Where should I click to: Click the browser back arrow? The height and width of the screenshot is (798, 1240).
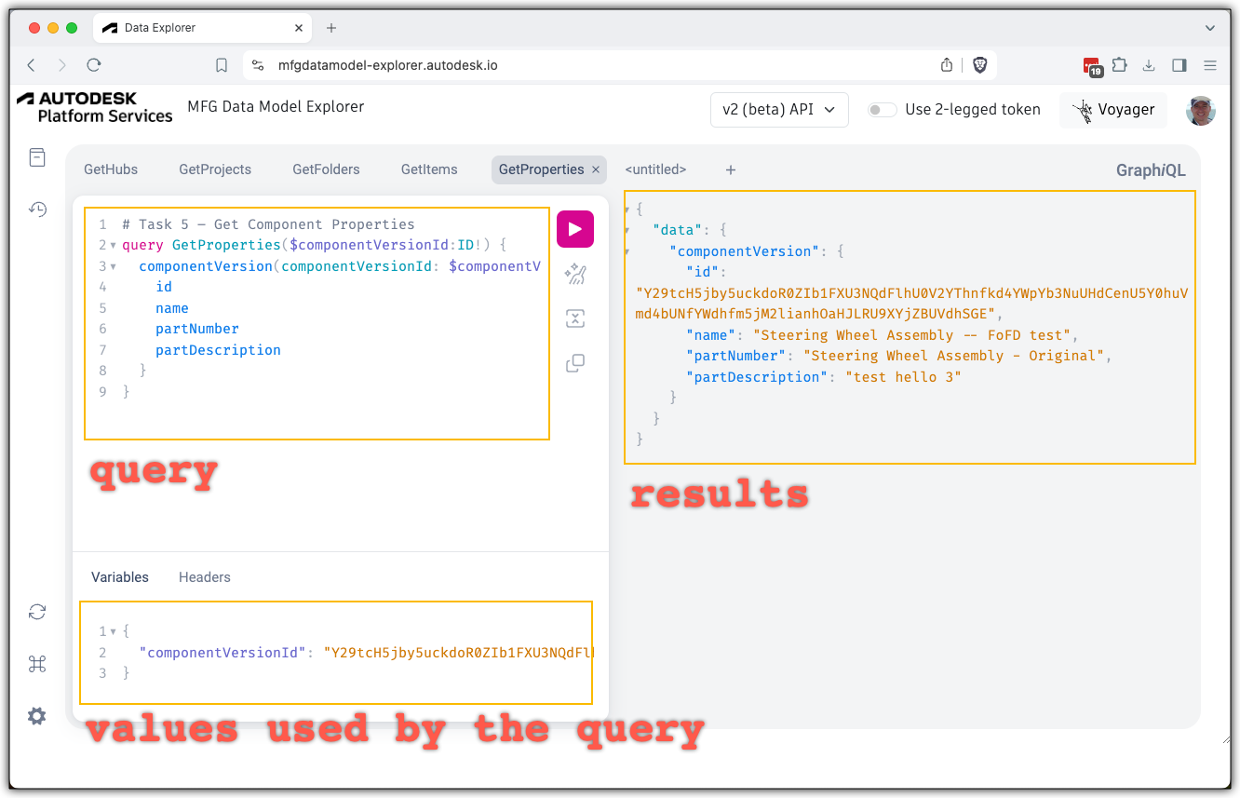pos(32,65)
